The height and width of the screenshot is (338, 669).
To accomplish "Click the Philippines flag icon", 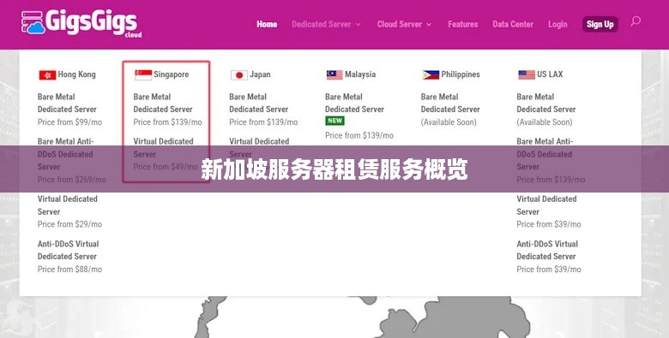I will coord(431,75).
